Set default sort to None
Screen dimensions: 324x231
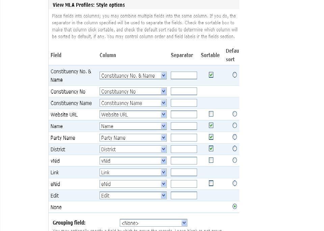pos(235,207)
